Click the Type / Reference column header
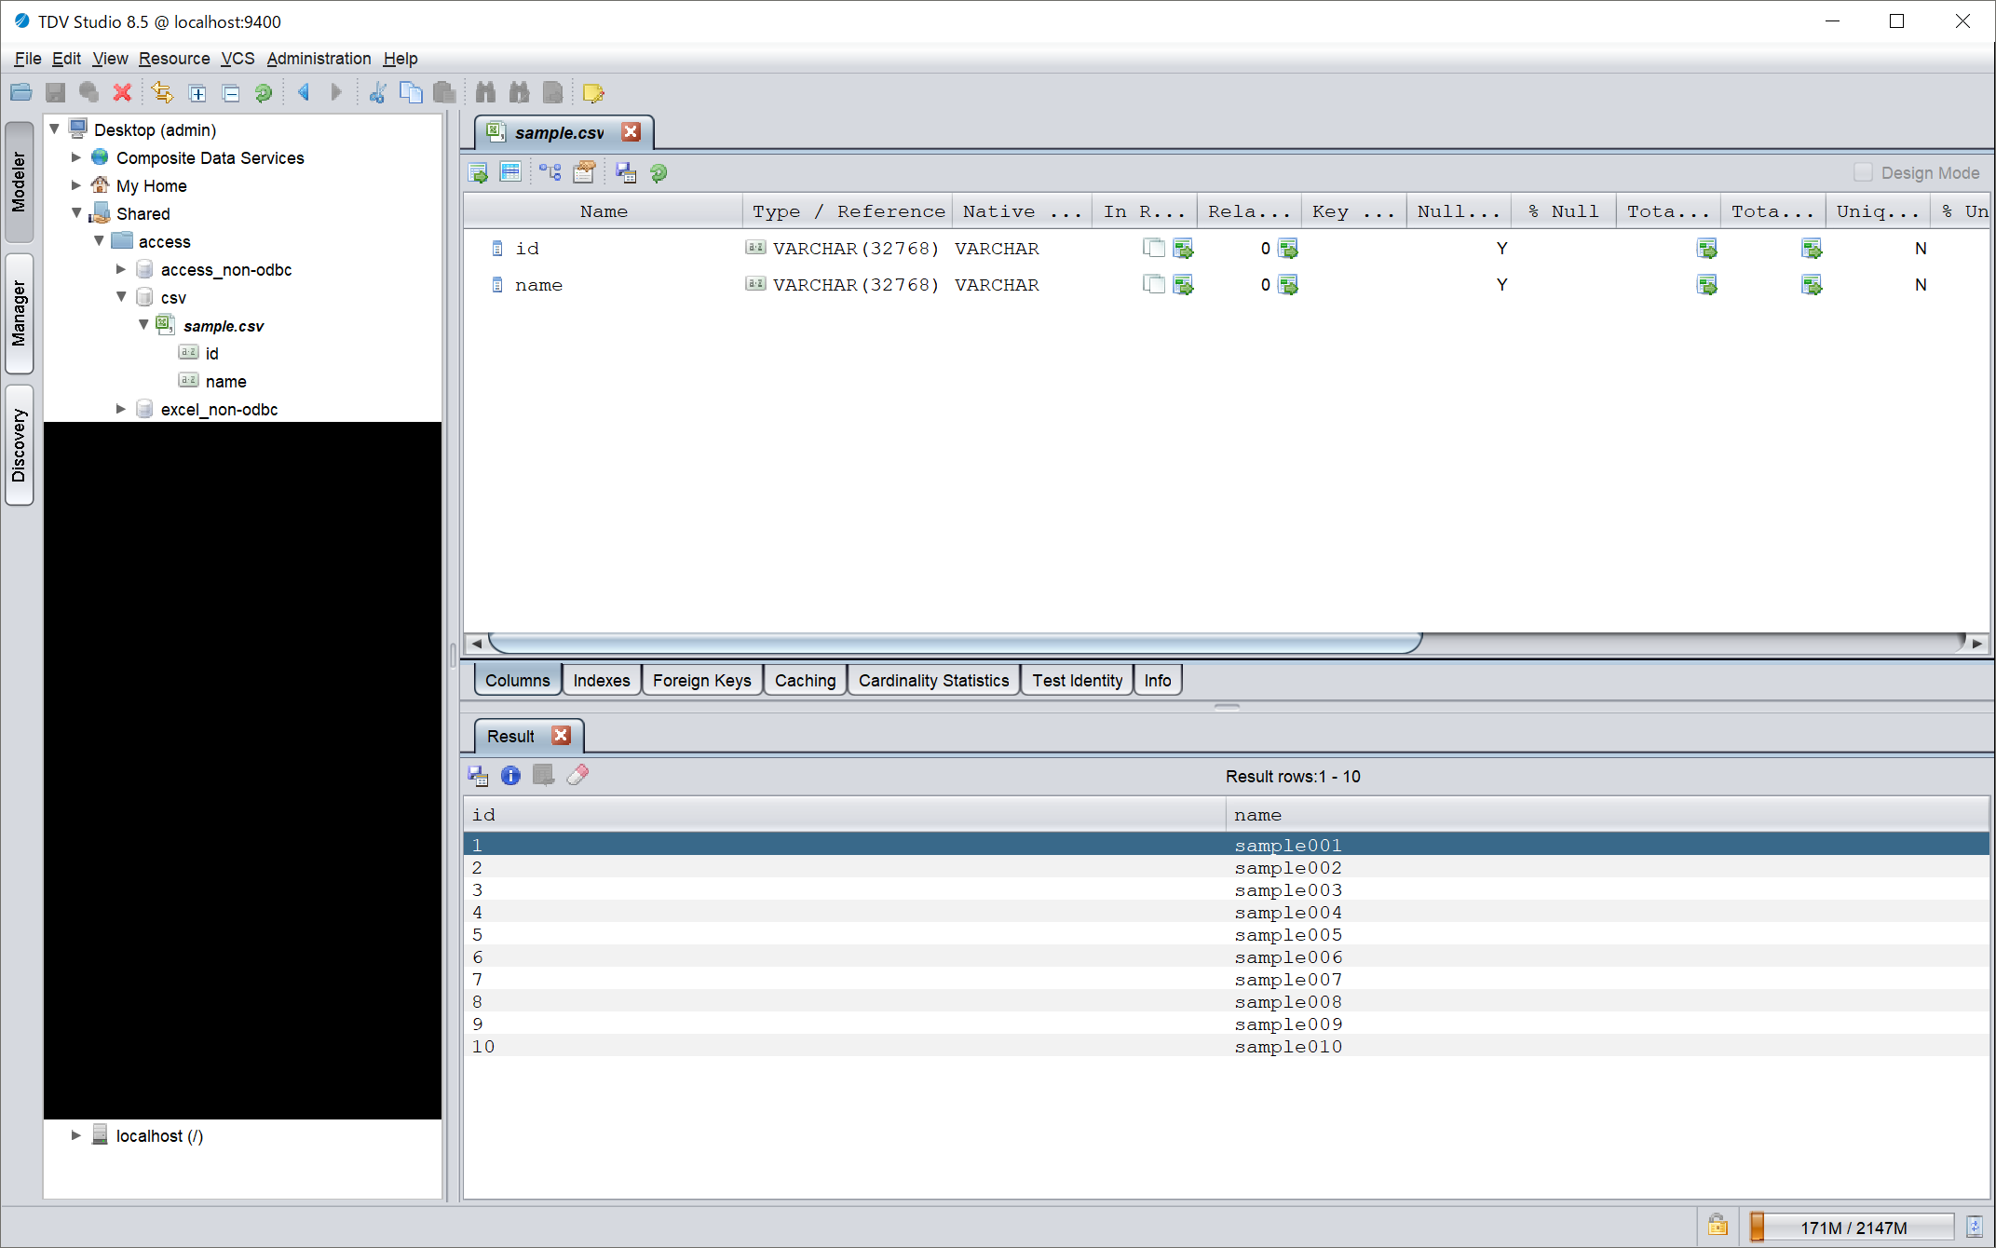1996x1248 pixels. point(848,211)
